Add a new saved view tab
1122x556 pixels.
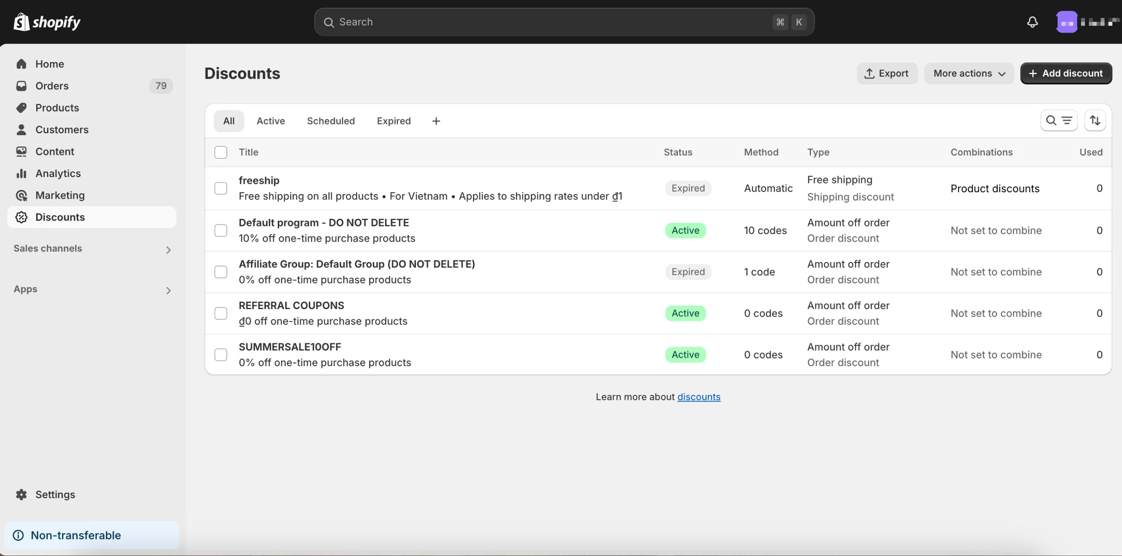pos(436,121)
